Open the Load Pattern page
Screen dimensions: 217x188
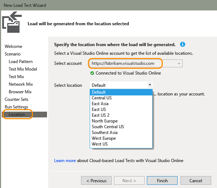coord(21,62)
